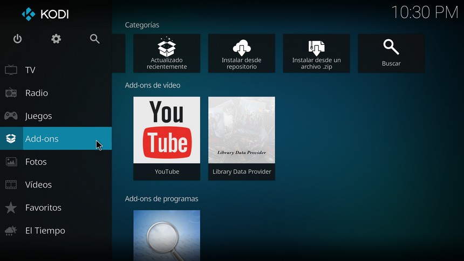The width and height of the screenshot is (464, 261).
Task: Click the cloud download repository icon
Action: click(242, 47)
